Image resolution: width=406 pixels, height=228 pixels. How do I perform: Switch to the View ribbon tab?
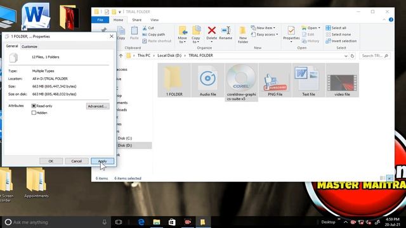155,20
